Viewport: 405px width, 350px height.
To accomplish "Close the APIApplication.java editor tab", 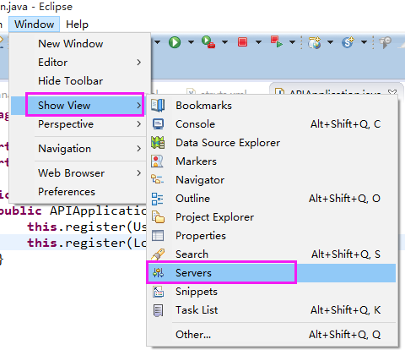I will coord(392,92).
